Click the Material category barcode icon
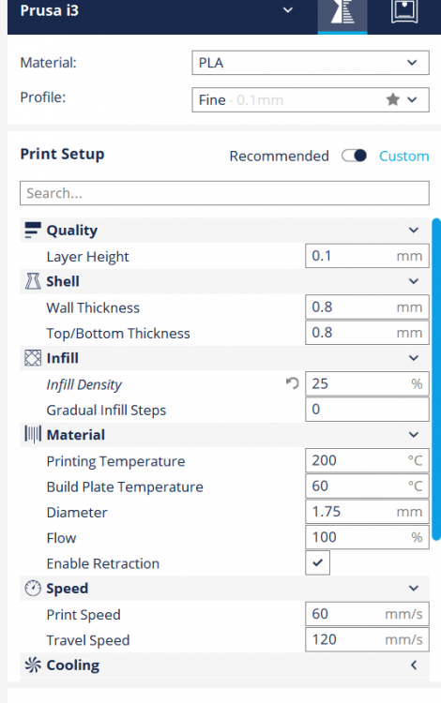Image resolution: width=441 pixels, height=703 pixels. (x=33, y=434)
